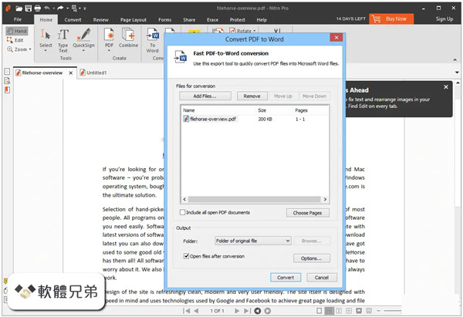Click the next view round button
The image size is (463, 317).
tap(268, 311)
